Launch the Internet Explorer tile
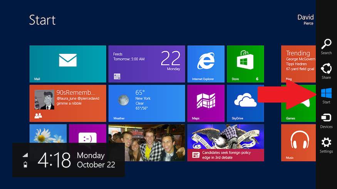 206,64
